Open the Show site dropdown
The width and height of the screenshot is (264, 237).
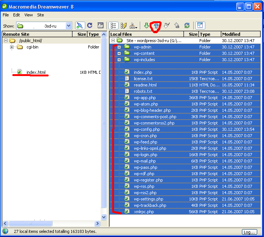(68, 26)
